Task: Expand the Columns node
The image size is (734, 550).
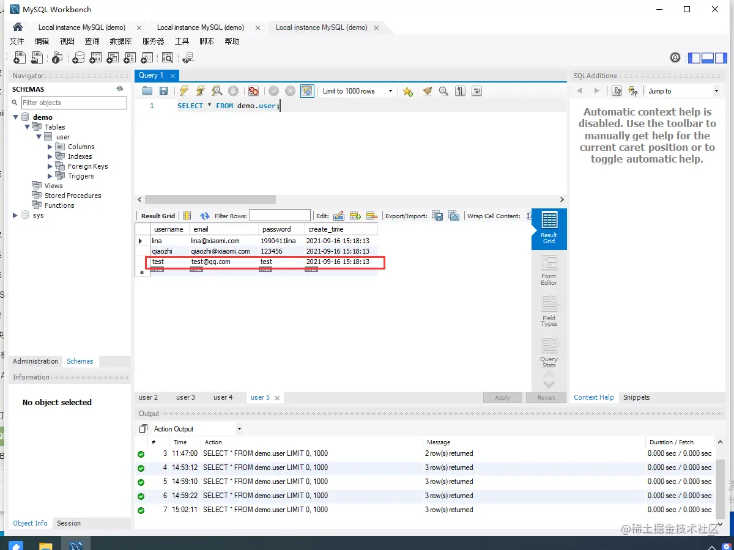Action: tap(50, 147)
